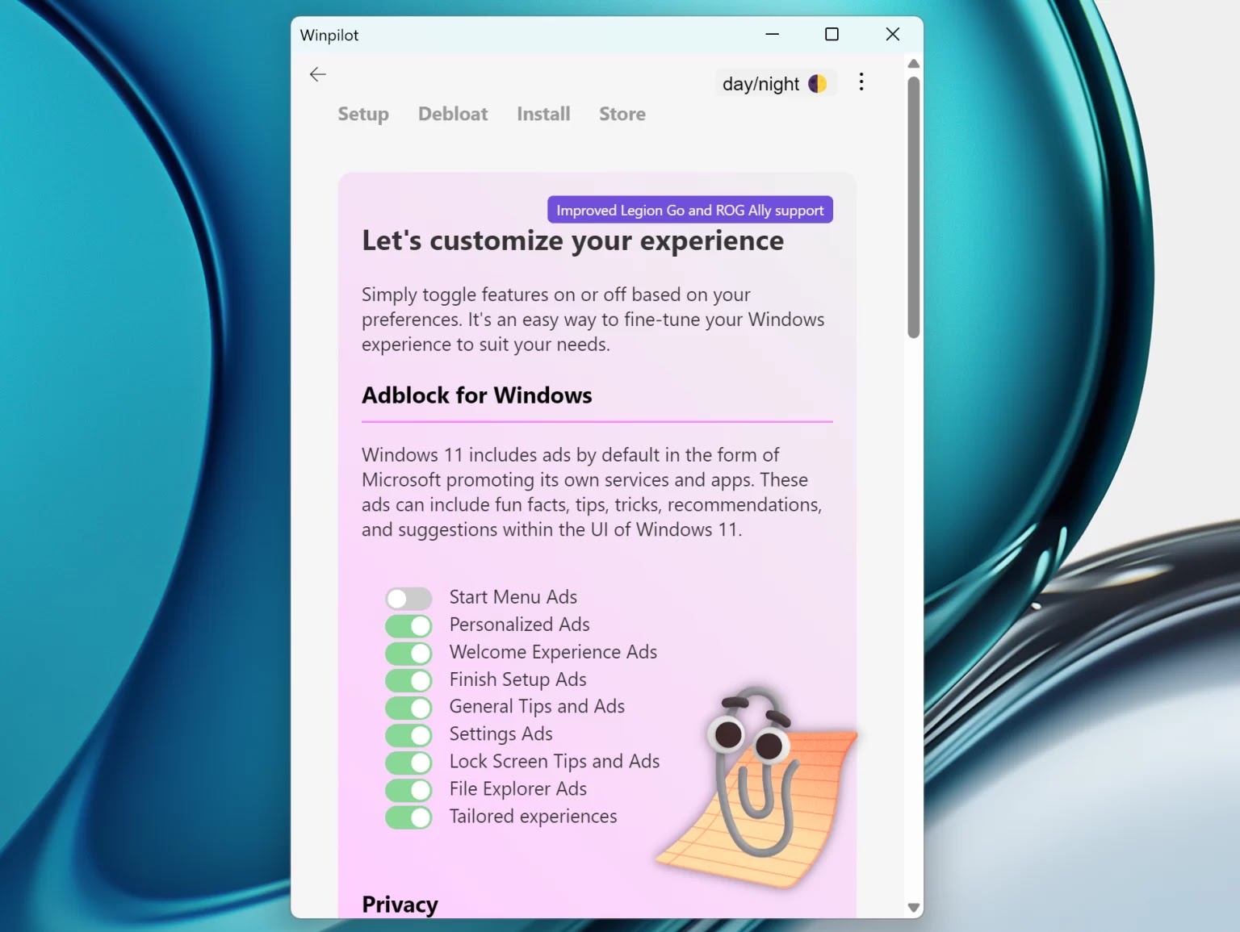Close the Winpilot window

pos(892,34)
